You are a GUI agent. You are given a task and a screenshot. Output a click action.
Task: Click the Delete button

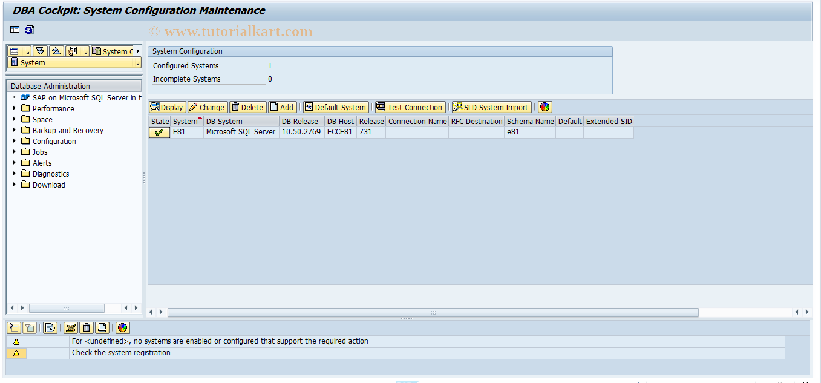tap(248, 107)
